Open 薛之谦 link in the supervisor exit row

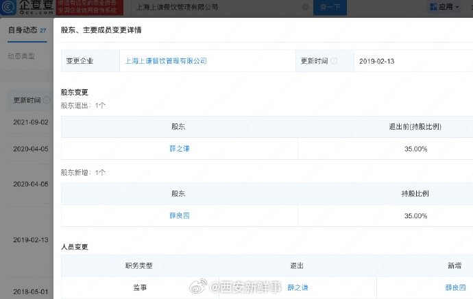[298, 287]
